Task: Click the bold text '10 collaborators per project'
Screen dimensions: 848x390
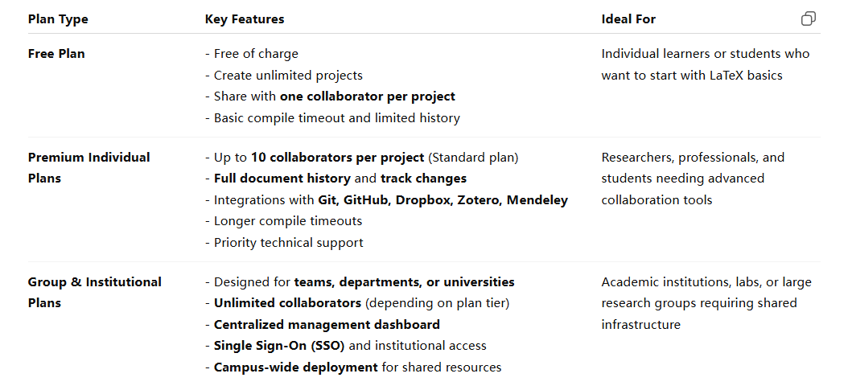Action: [338, 158]
